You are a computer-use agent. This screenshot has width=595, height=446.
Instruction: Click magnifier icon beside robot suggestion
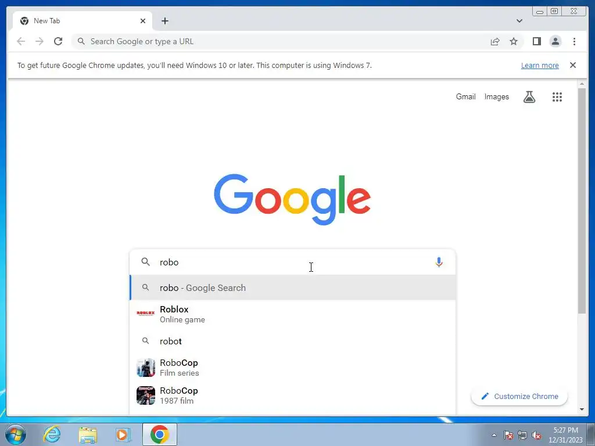tap(145, 341)
